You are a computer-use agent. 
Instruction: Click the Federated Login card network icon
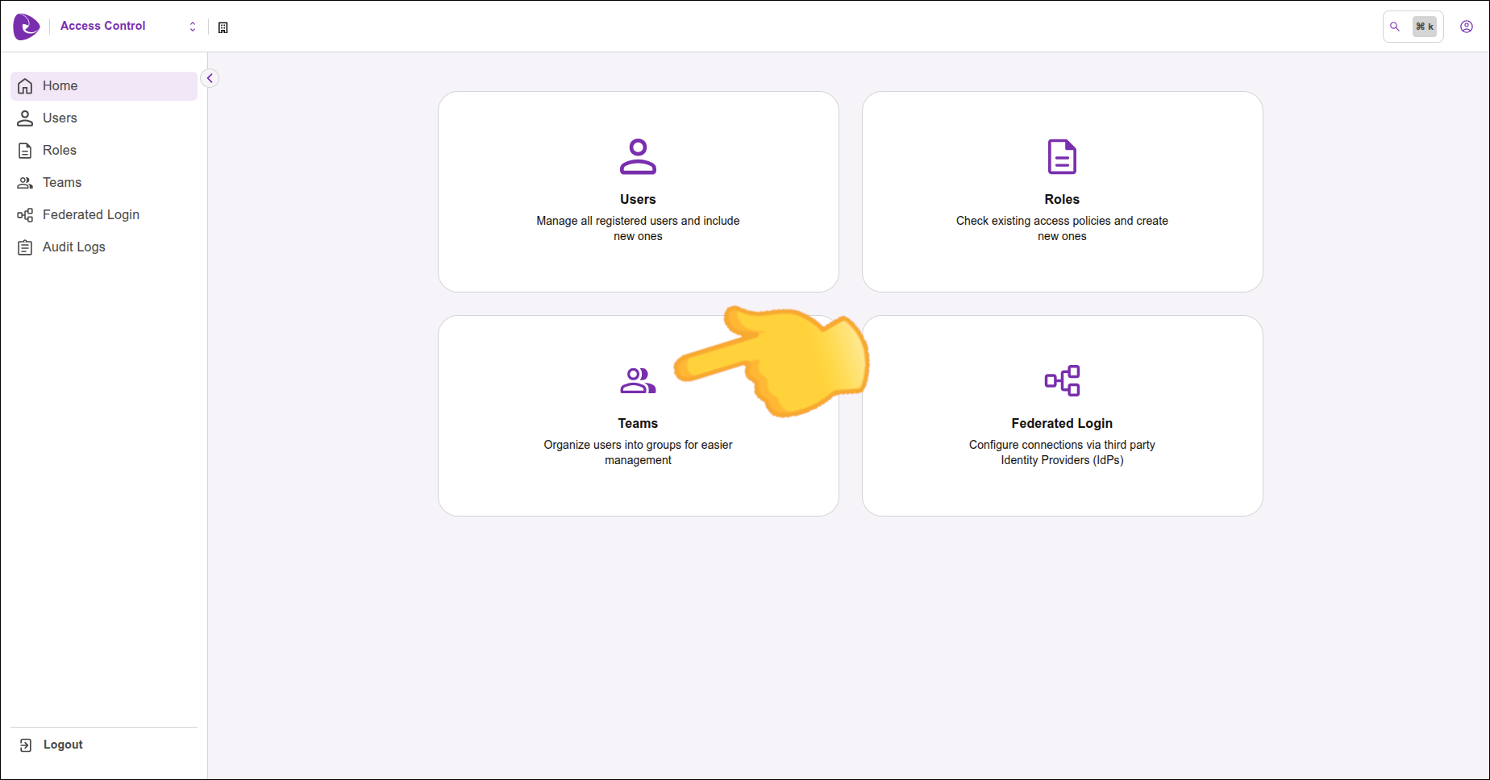click(1062, 380)
